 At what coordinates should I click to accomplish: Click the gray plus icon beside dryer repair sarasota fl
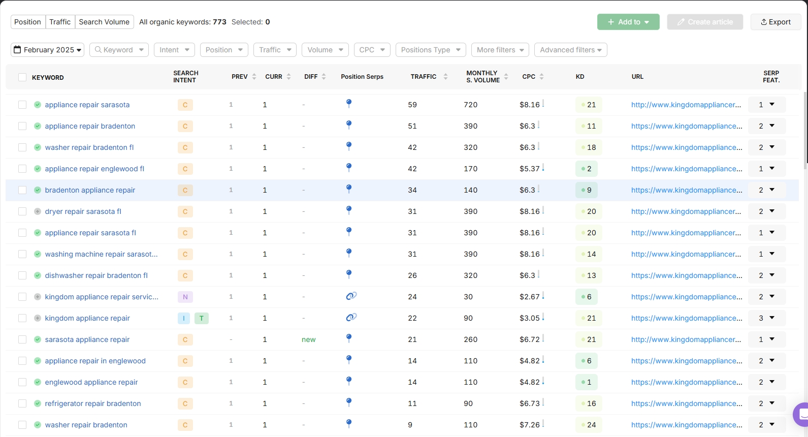tap(38, 211)
